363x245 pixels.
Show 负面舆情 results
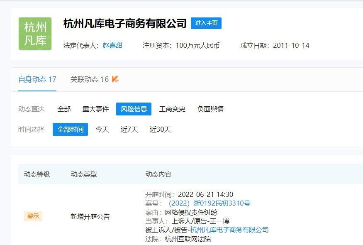[x=210, y=108]
